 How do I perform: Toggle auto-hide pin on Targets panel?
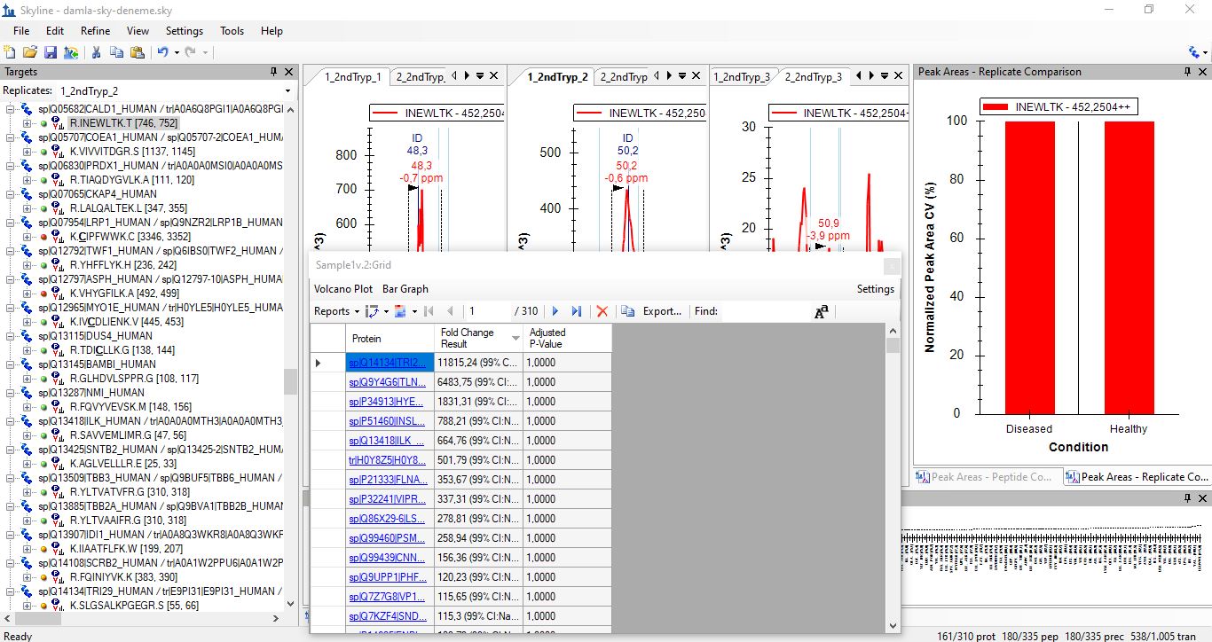point(274,72)
